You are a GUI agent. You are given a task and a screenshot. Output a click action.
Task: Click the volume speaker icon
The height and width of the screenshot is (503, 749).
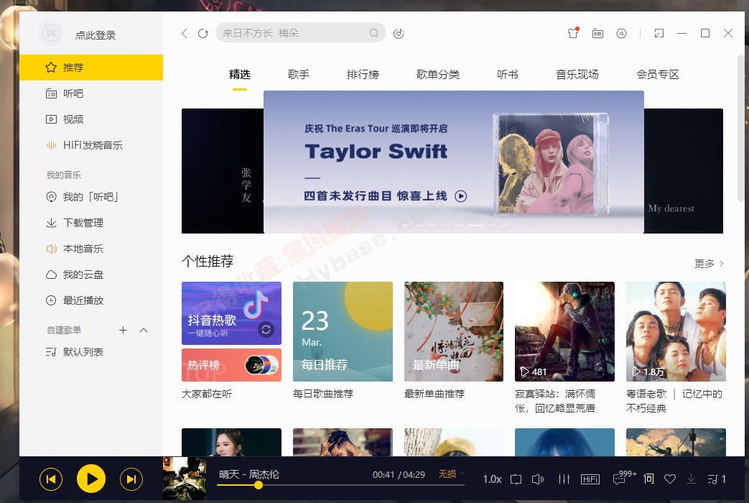tap(538, 479)
